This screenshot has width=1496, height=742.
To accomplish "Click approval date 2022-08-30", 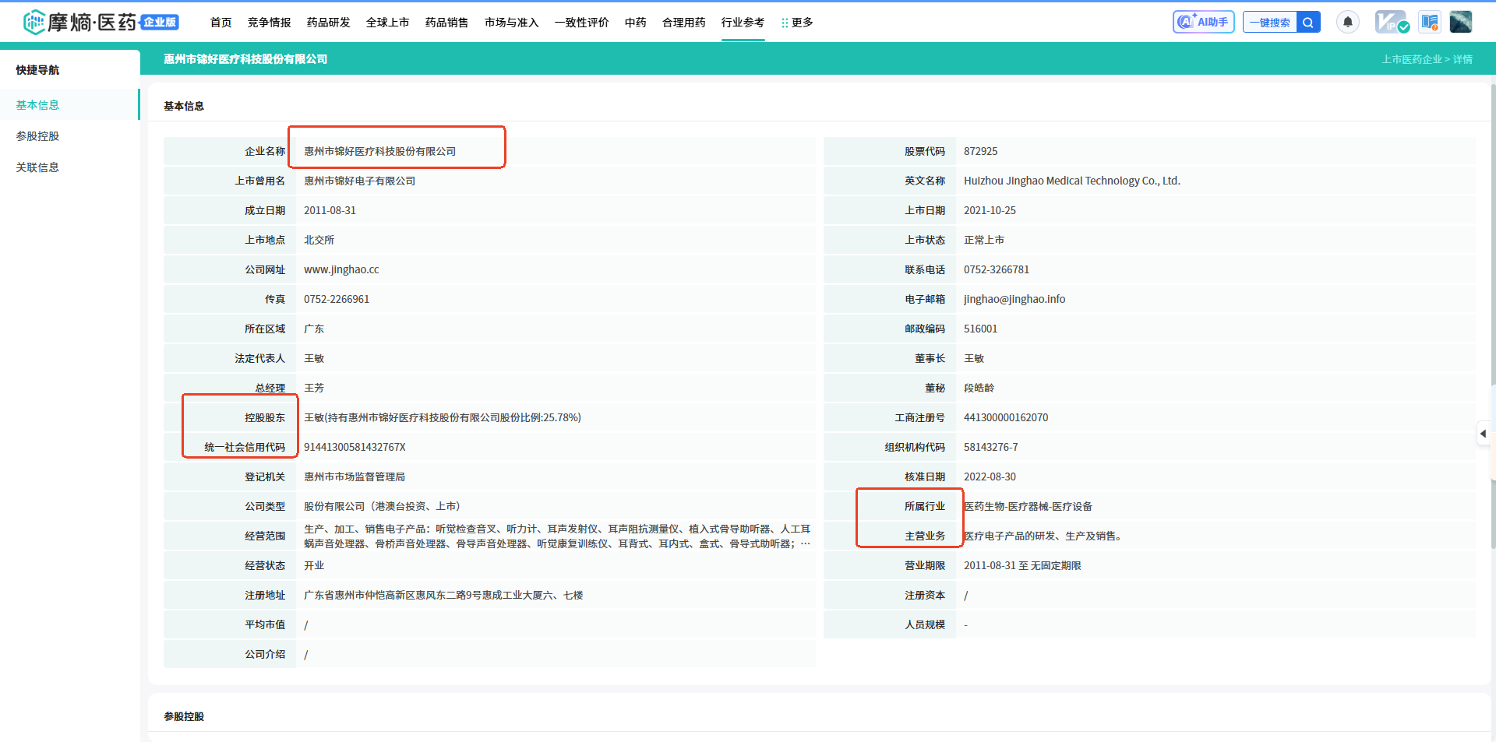I will [x=990, y=476].
